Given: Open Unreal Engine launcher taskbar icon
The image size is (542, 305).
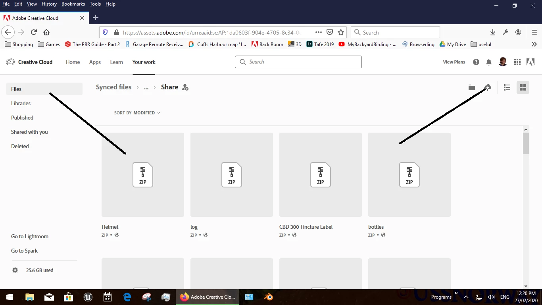Looking at the screenshot, I should (x=88, y=297).
